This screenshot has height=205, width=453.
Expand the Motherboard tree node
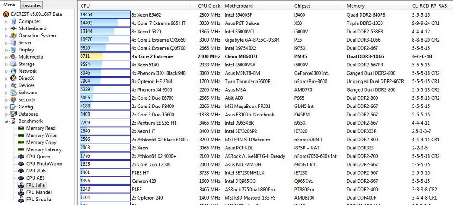pyautogui.click(x=6, y=28)
